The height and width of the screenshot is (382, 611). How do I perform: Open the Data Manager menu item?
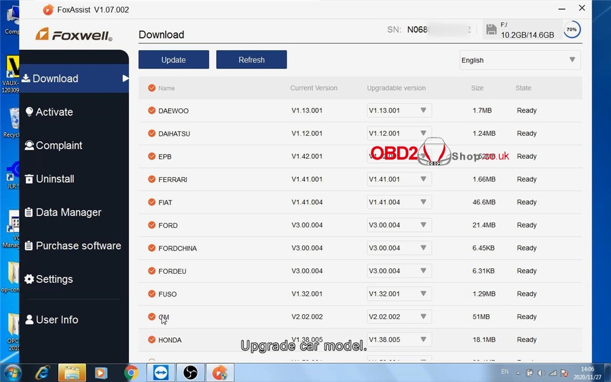68,213
